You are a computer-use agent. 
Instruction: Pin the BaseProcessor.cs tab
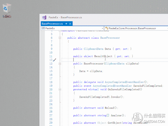tap(66, 24)
